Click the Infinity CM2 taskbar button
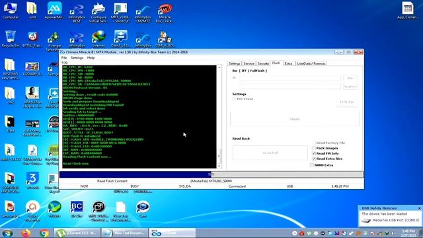 [x=173, y=233]
